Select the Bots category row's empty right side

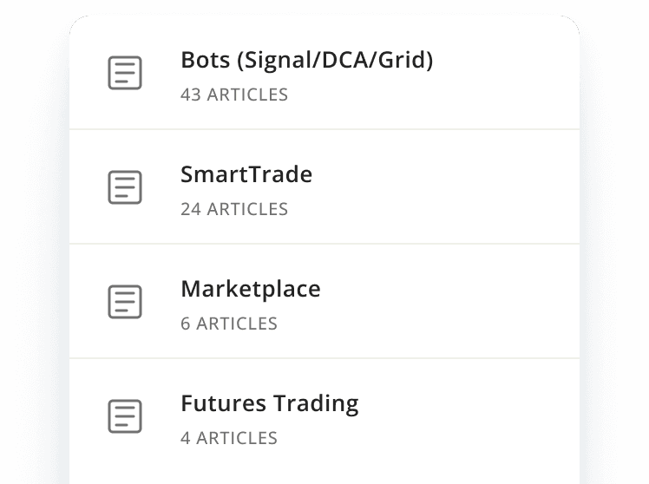coord(503,74)
